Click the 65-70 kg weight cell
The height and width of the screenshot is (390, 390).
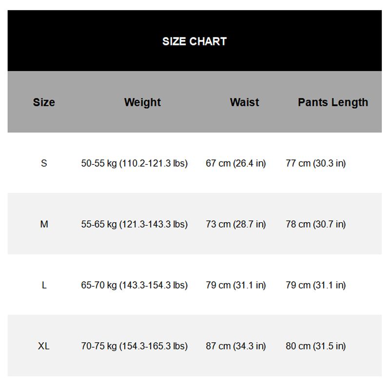pos(134,285)
